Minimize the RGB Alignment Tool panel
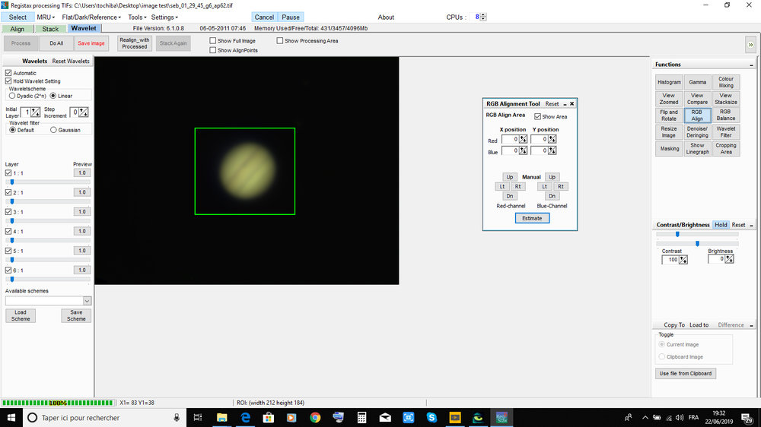This screenshot has height=427, width=761. [565, 104]
